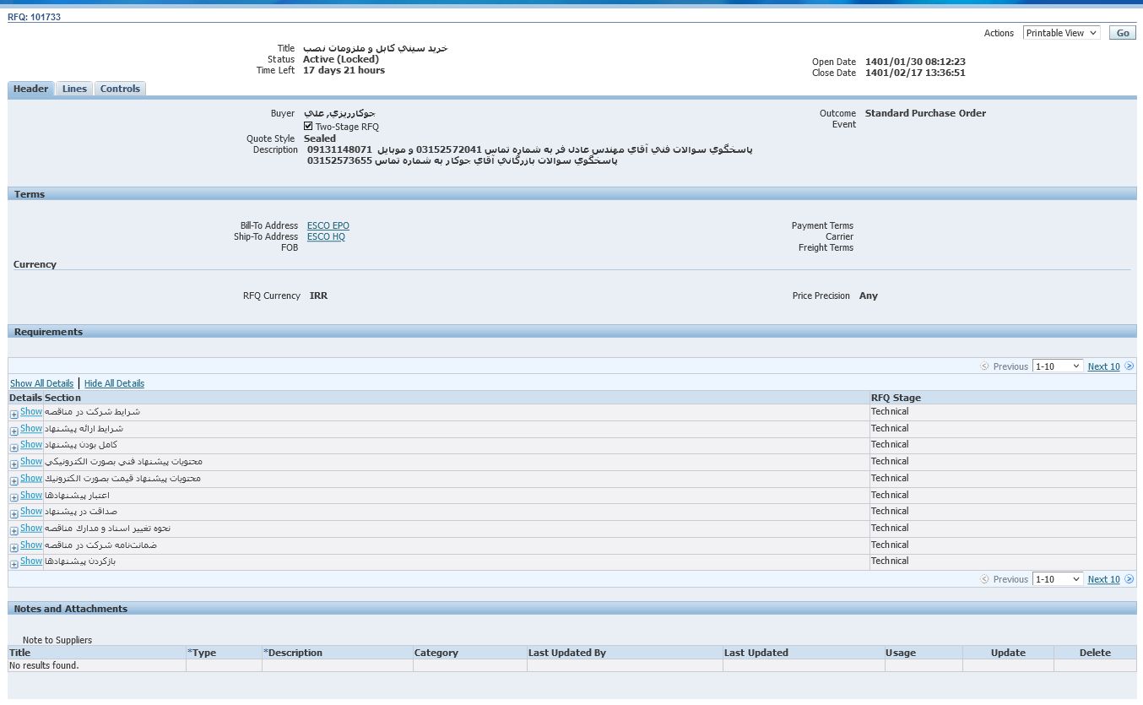Screen dimensions: 1143x705
Task: Show link for نحوه تغییر اسناد و مدارک مناقصه
Action: 31,528
